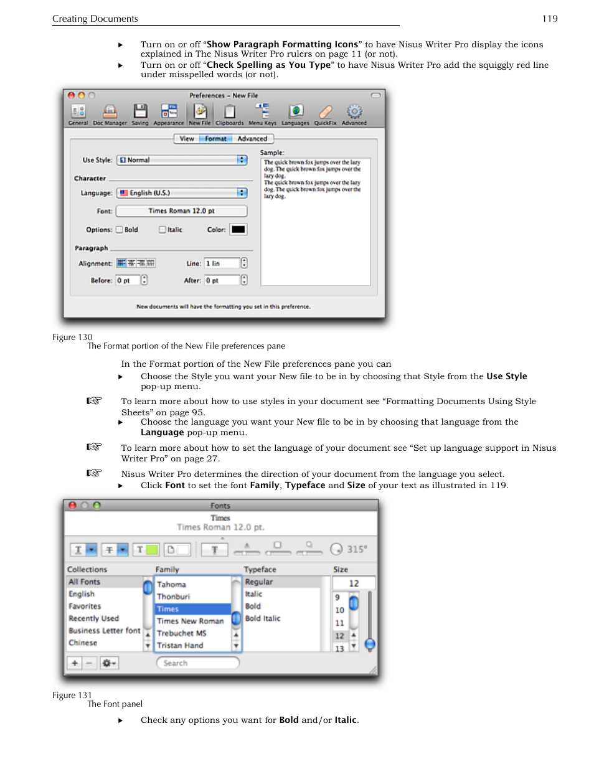Viewport: 594px width, 769px height.
Task: Click the After spacing input field
Action: [222, 280]
